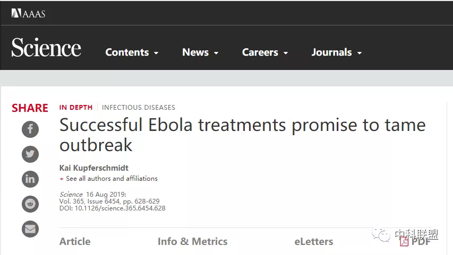453x255 pixels.
Task: Share the article on Facebook
Action: tap(30, 129)
